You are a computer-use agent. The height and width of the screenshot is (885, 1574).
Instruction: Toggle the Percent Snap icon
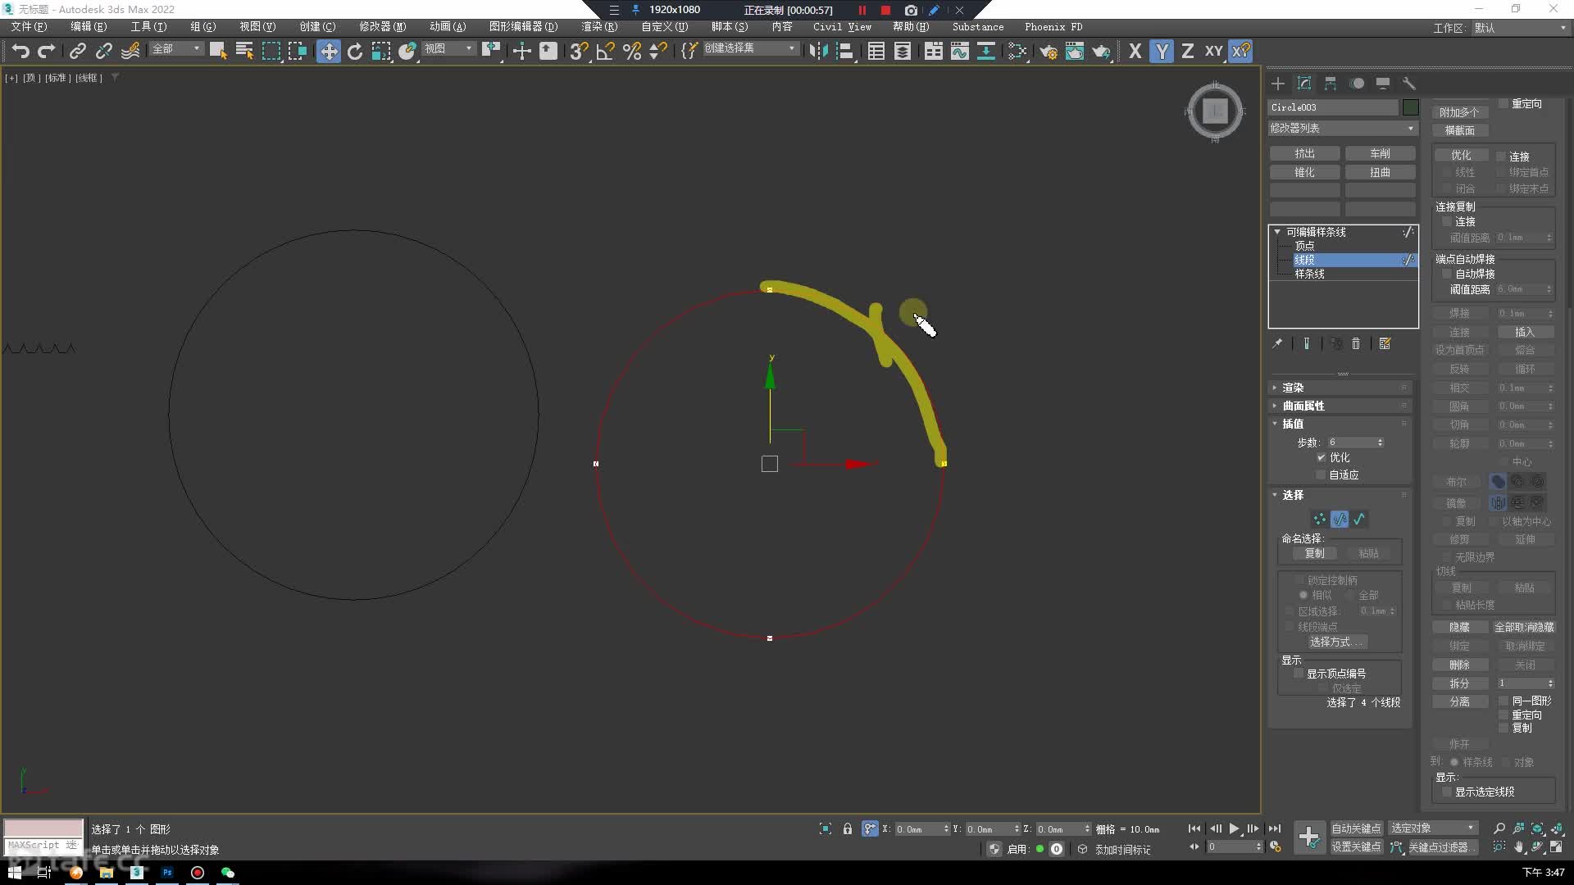tap(632, 51)
